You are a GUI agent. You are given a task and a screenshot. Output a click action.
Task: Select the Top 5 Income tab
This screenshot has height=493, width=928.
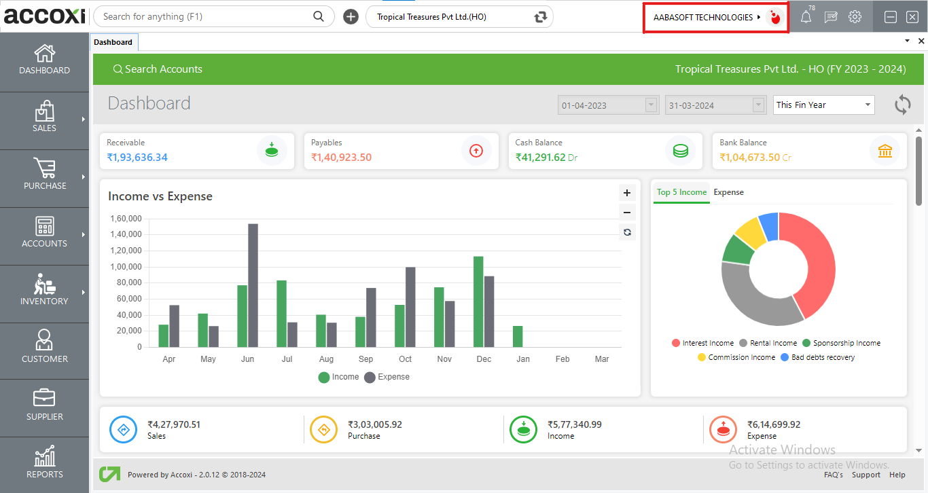pos(681,192)
